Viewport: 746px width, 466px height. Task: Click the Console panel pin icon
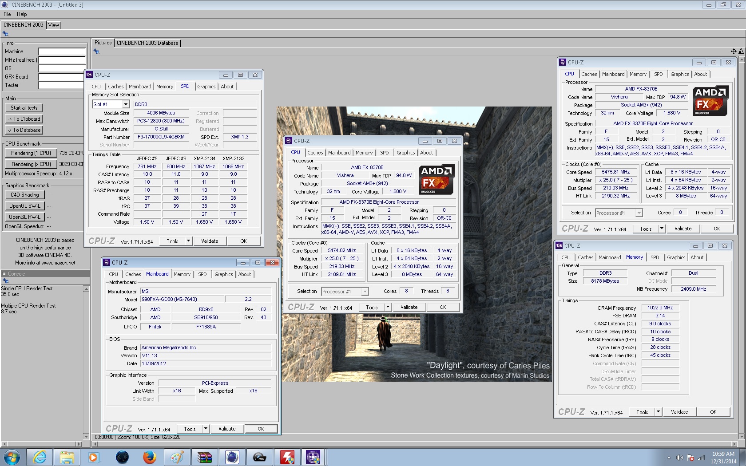pos(5,281)
